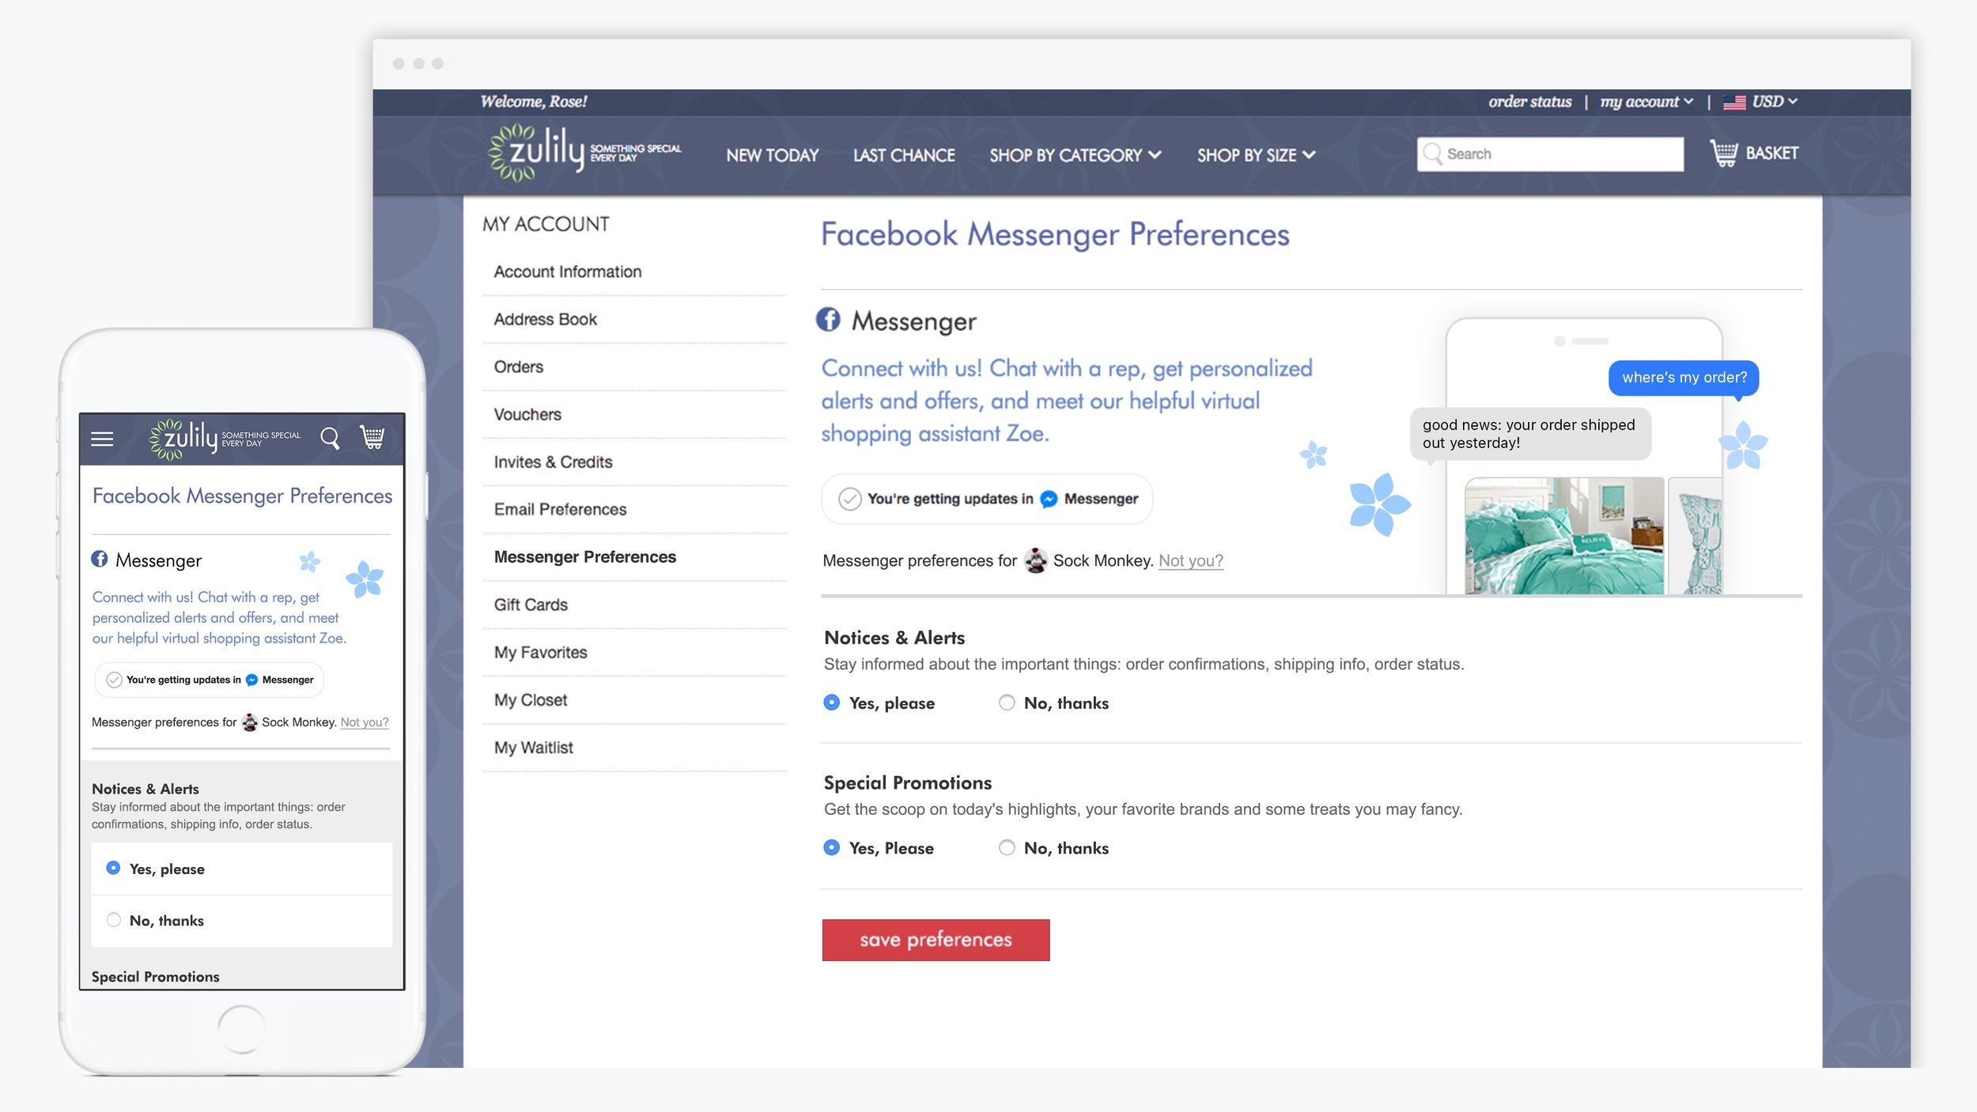Viewport: 1977px width, 1112px height.
Task: Select Yes, please for Notices & Alerts on desktop
Action: pyautogui.click(x=831, y=702)
